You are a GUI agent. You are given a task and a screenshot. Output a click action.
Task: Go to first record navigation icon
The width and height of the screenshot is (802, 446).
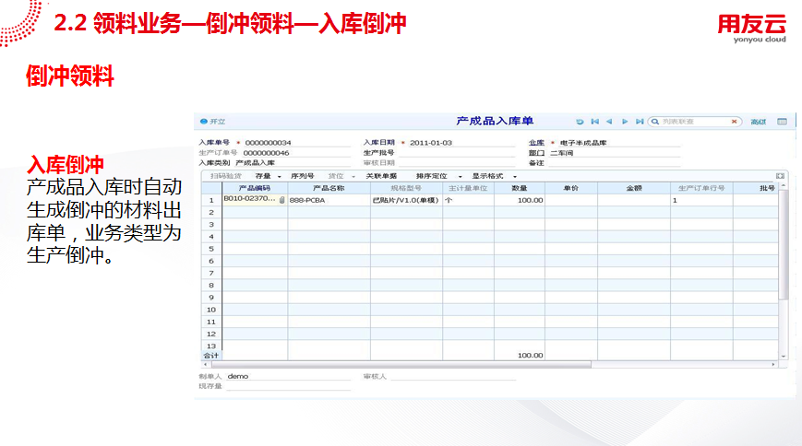[x=595, y=122]
